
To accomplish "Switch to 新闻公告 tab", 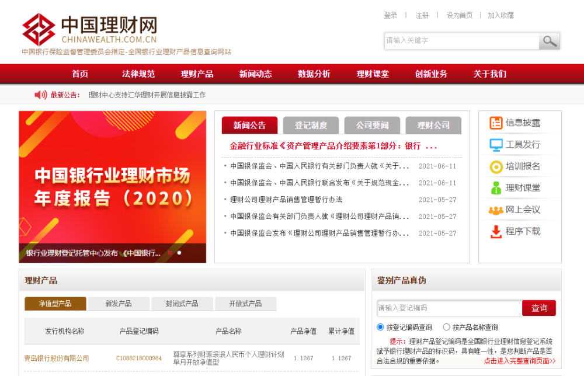I will click(249, 125).
